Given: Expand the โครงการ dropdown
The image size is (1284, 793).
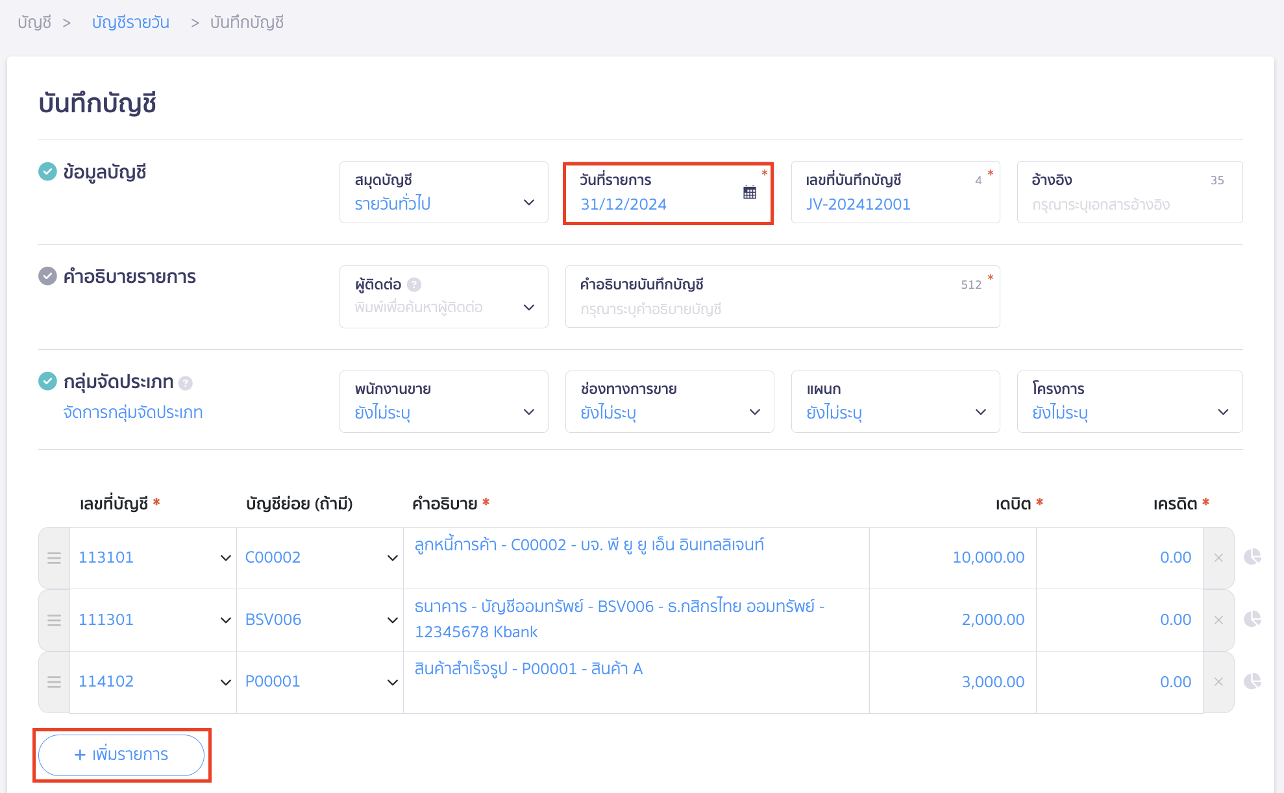Looking at the screenshot, I should 1129,402.
